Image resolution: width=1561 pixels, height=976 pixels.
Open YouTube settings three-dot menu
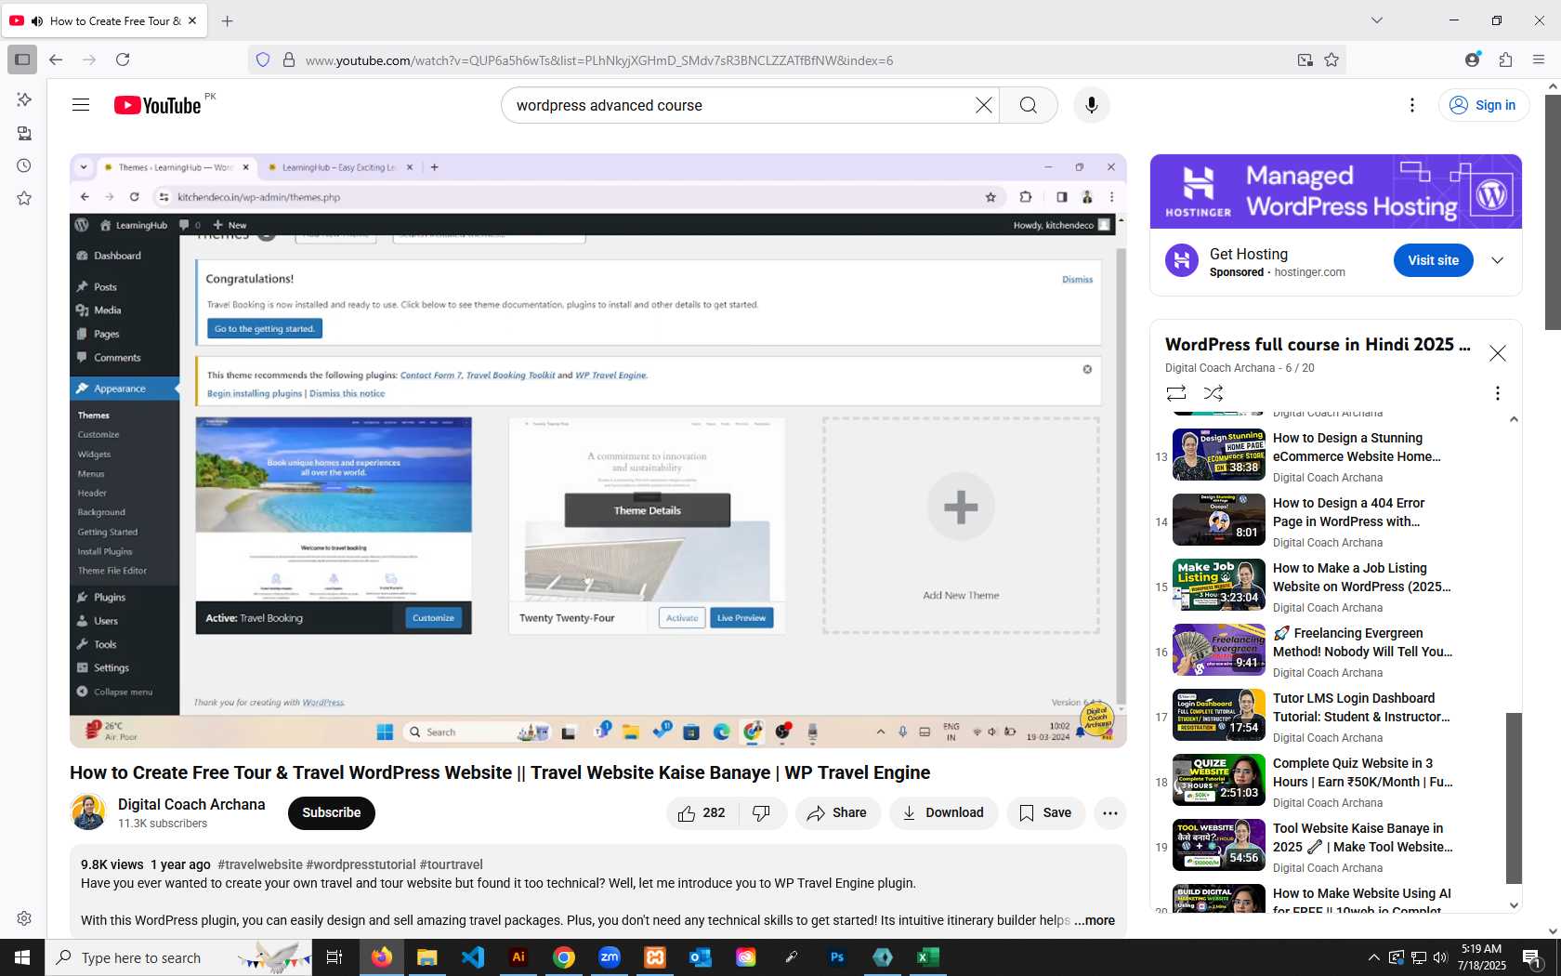(1412, 105)
